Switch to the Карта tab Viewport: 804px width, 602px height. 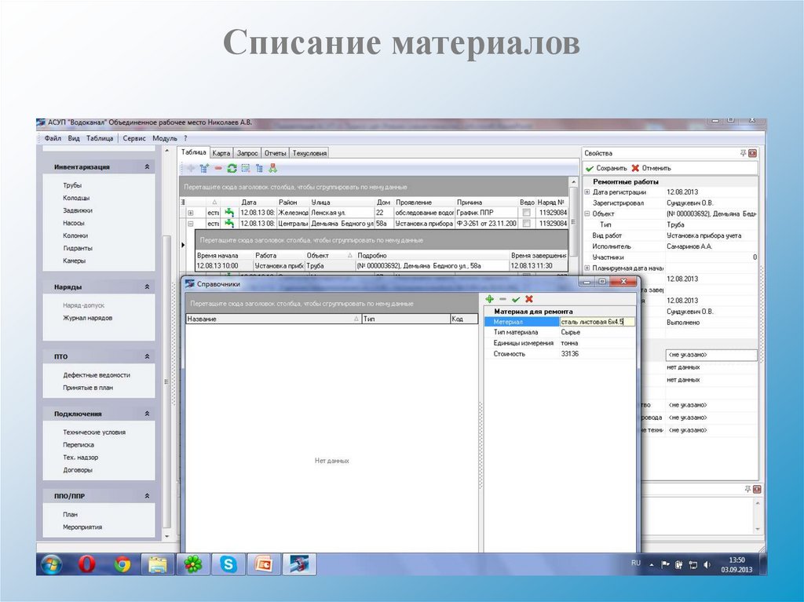pos(221,153)
